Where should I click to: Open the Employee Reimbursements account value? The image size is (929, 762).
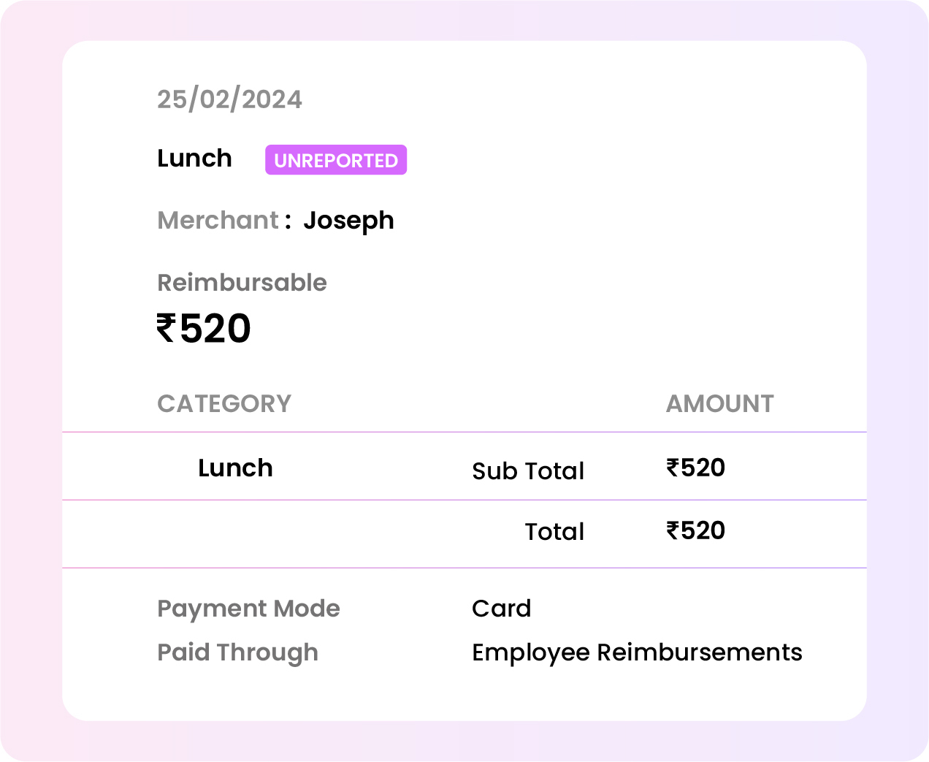coord(637,652)
